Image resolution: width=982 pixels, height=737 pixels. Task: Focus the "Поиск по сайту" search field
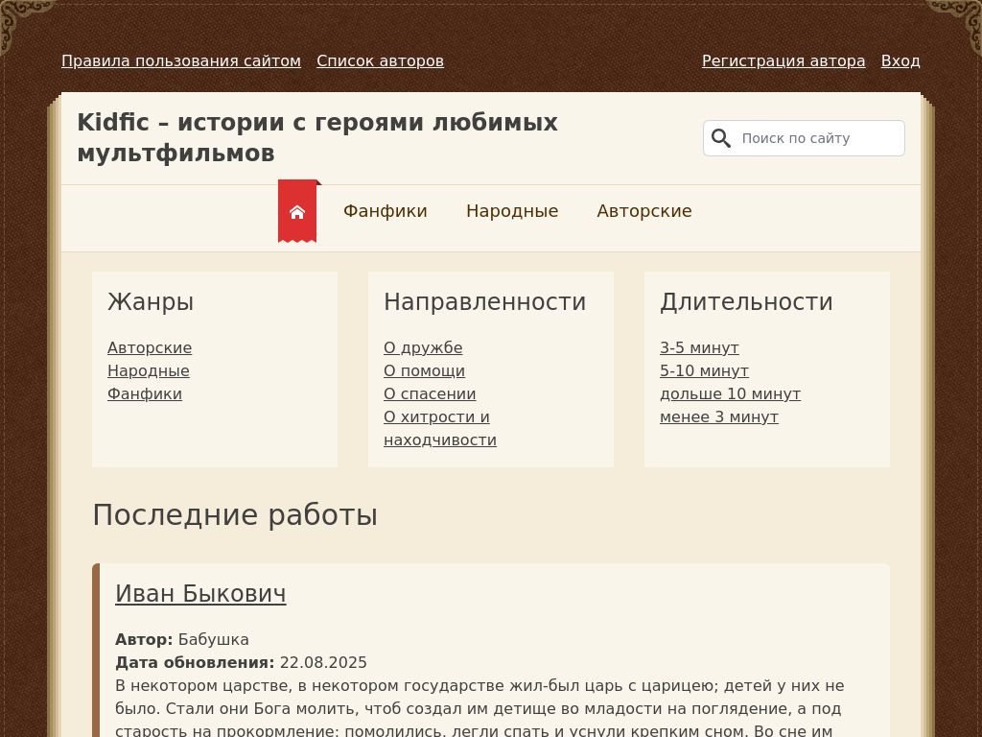804,138
